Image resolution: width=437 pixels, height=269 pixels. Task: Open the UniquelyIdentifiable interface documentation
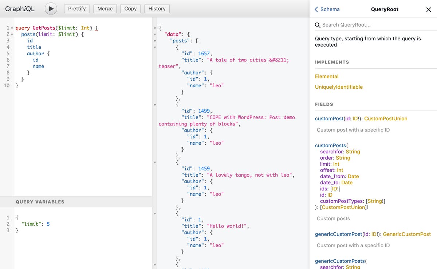coord(339,87)
